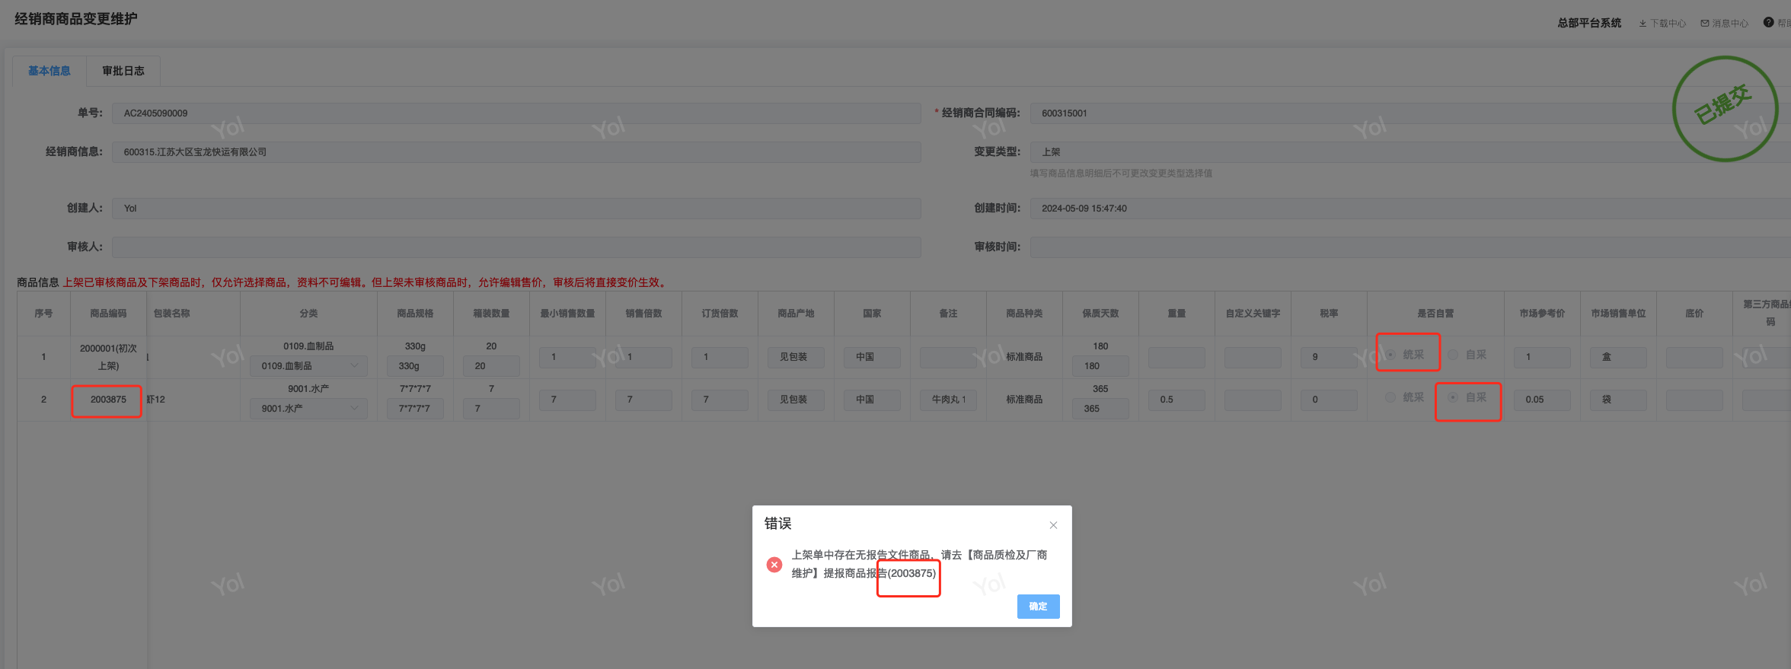Screen dimensions: 1791x669
Task: Click the 分类 column header
Action: coord(308,314)
